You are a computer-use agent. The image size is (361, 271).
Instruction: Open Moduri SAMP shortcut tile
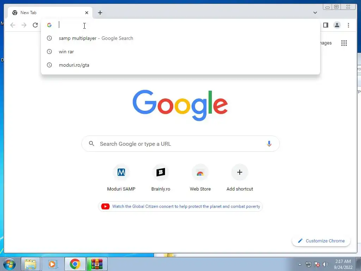point(121,178)
